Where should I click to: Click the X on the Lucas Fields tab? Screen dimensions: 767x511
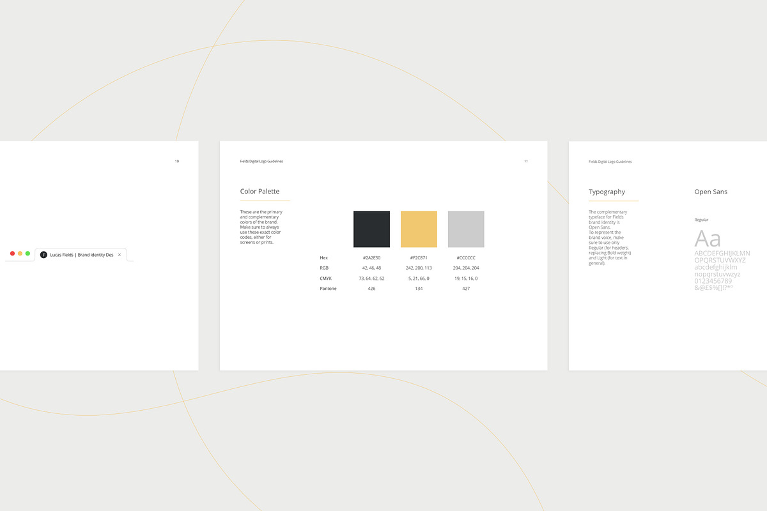click(120, 254)
